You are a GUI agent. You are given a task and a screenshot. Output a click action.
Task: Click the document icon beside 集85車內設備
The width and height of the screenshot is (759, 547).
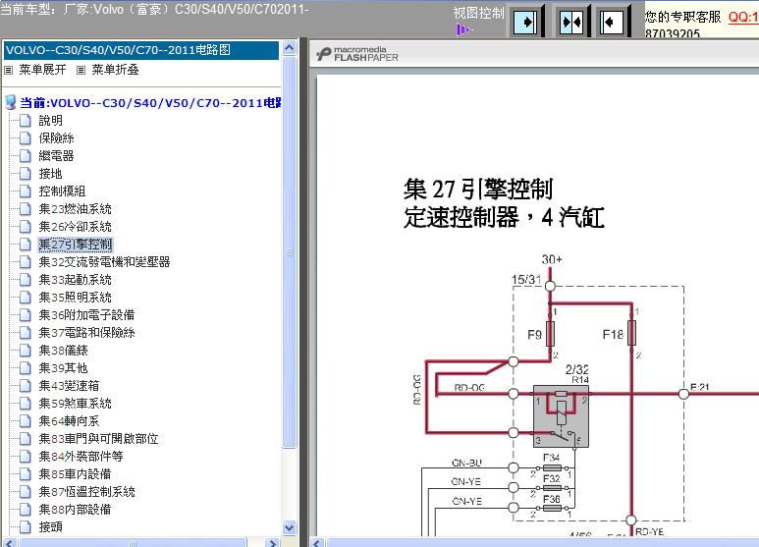(26, 474)
